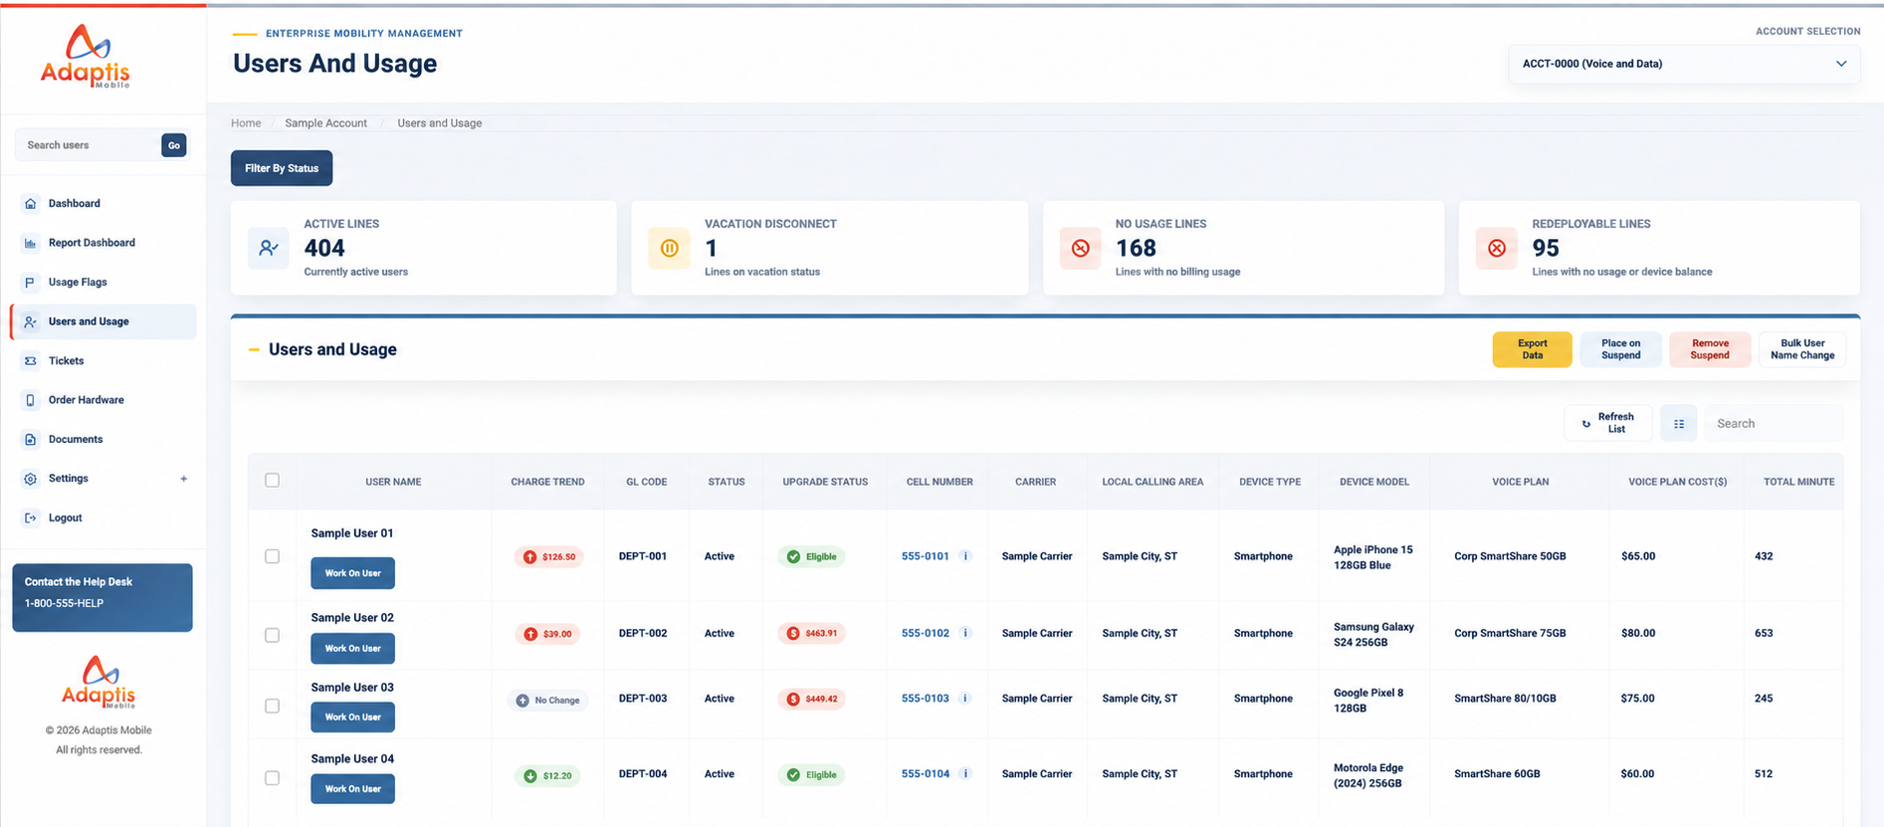The height and width of the screenshot is (827, 1884).
Task: Open Filter By Status options
Action: 282,168
